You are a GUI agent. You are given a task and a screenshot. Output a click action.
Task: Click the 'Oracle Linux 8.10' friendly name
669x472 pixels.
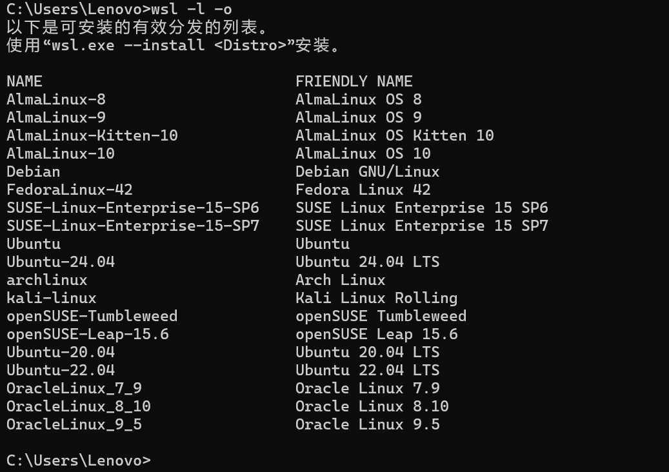point(372,406)
